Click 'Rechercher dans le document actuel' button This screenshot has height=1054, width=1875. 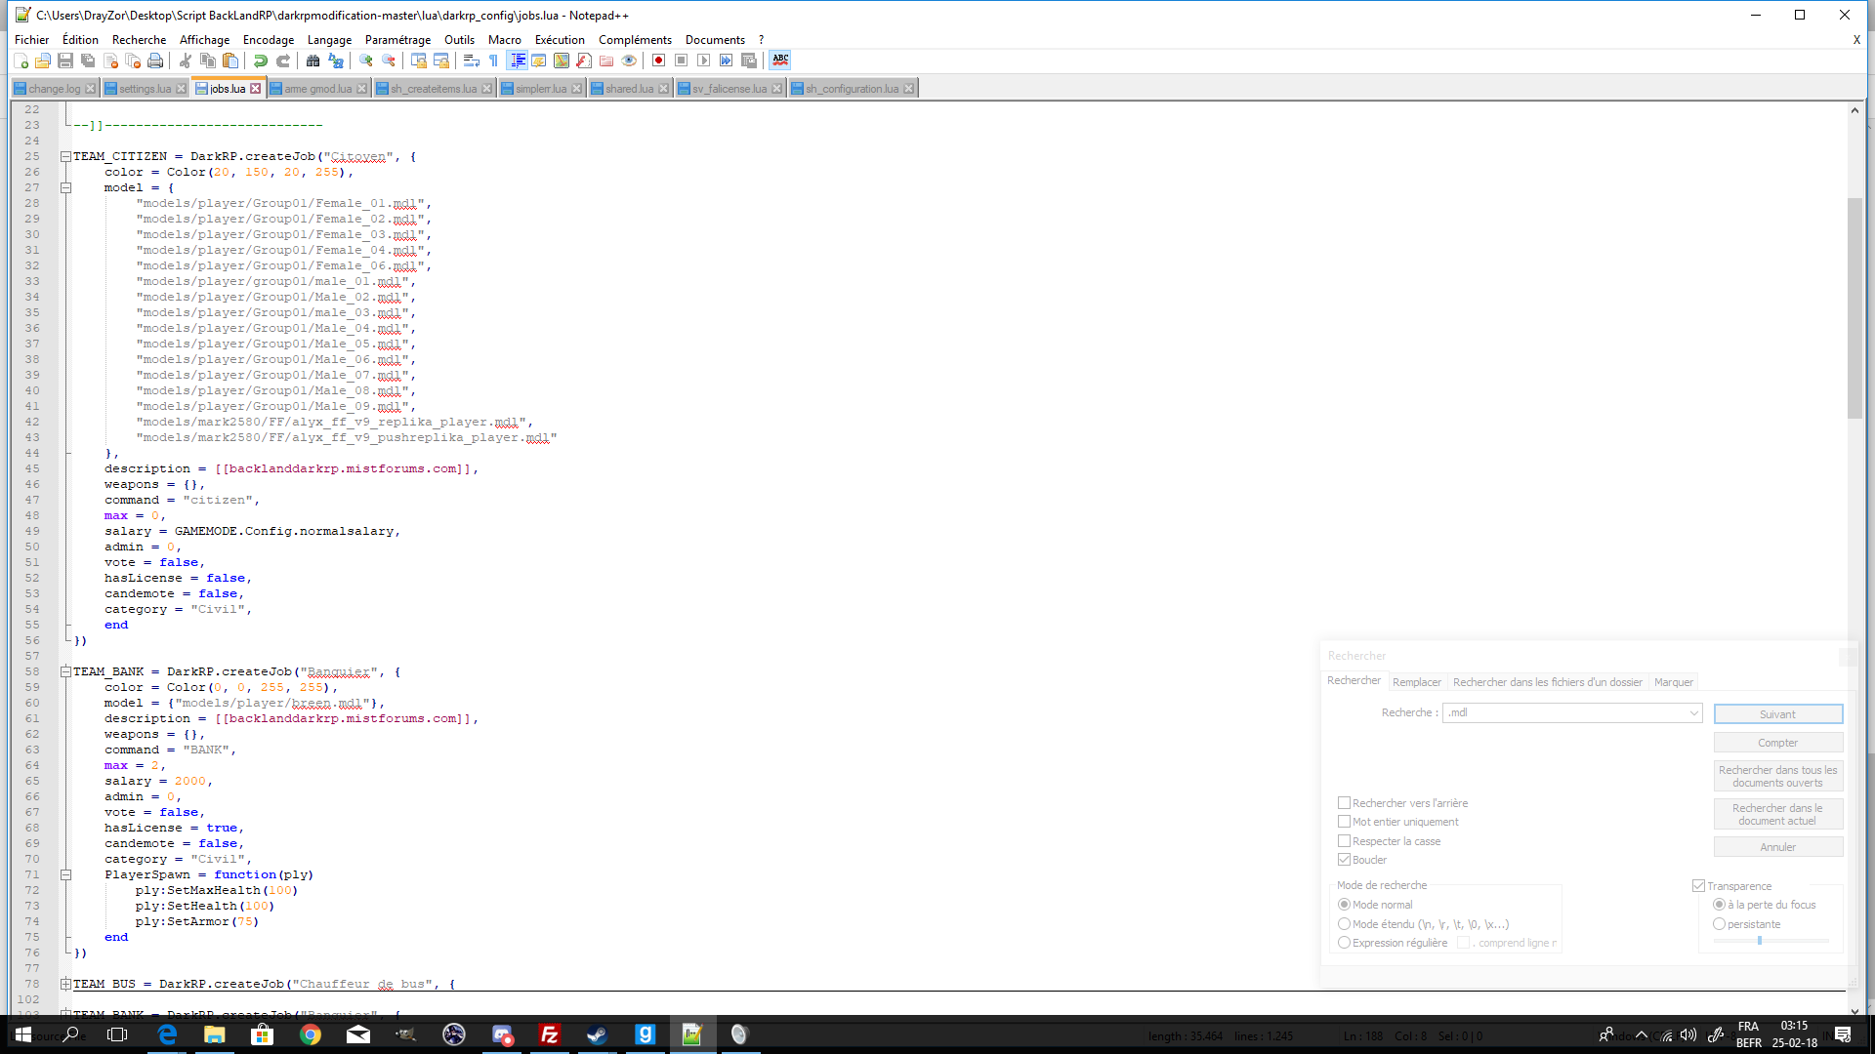[1777, 815]
